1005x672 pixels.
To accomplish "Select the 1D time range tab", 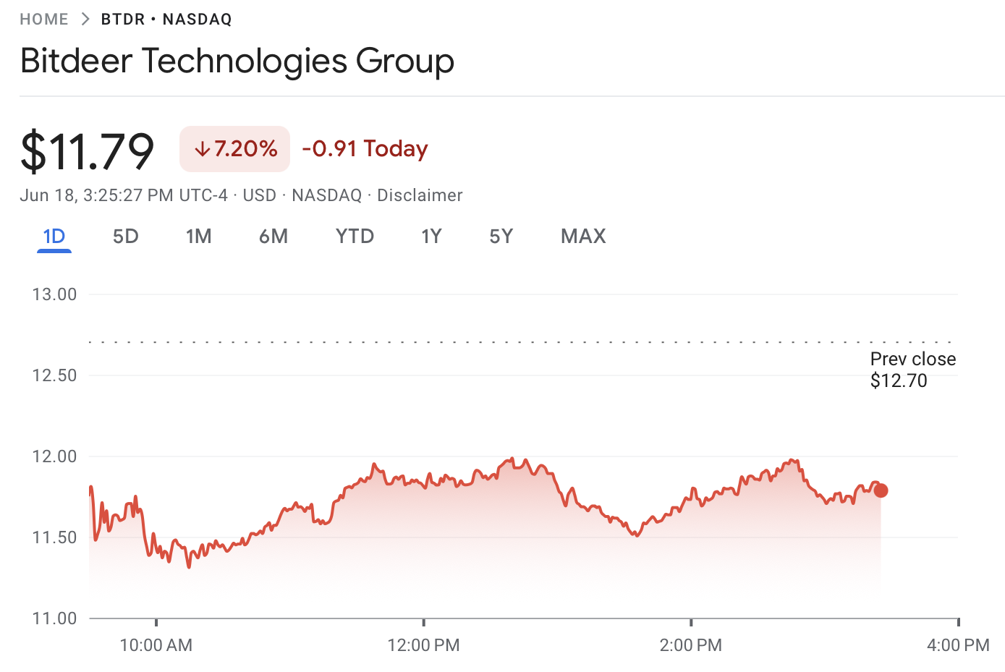I will click(54, 237).
